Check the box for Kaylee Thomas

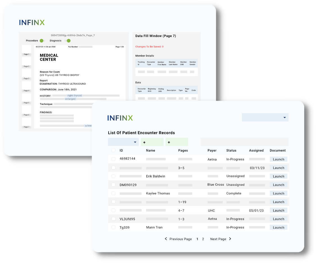(x=113, y=193)
